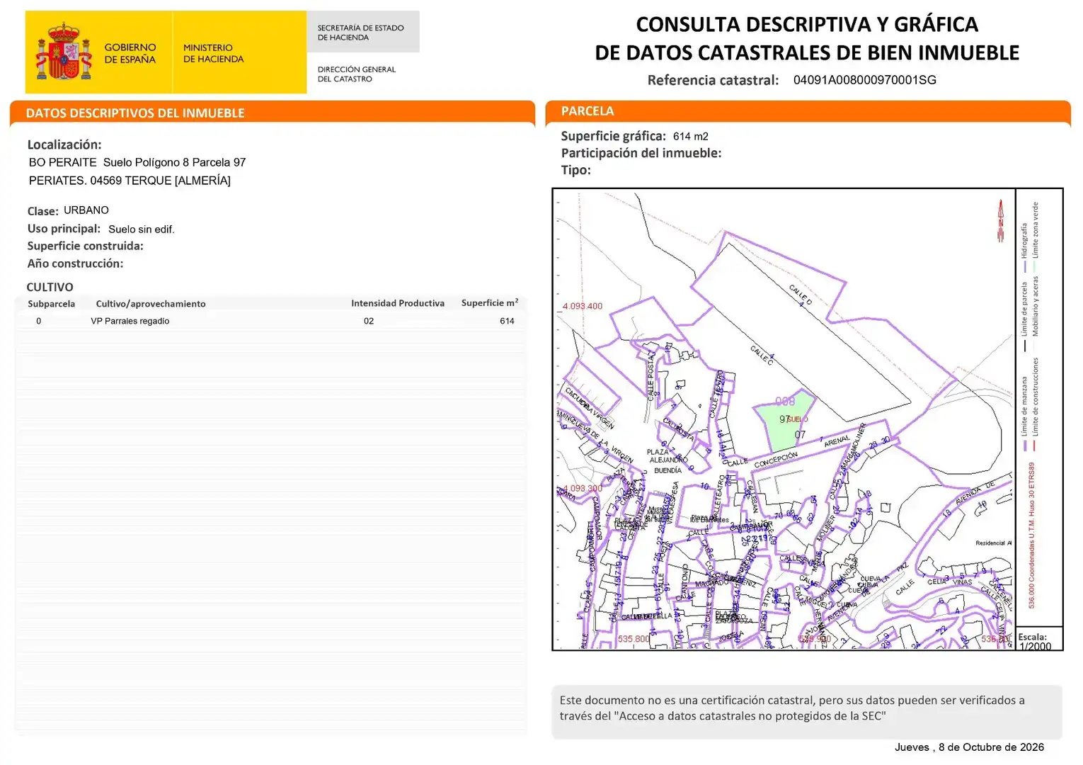Click the map coordinate label "535.800"
The image size is (1083, 765).
click(x=634, y=639)
